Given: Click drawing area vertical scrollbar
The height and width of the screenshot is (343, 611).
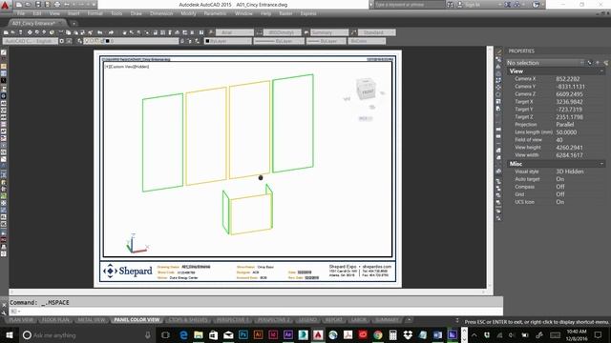Looking at the screenshot, I should [x=490, y=168].
